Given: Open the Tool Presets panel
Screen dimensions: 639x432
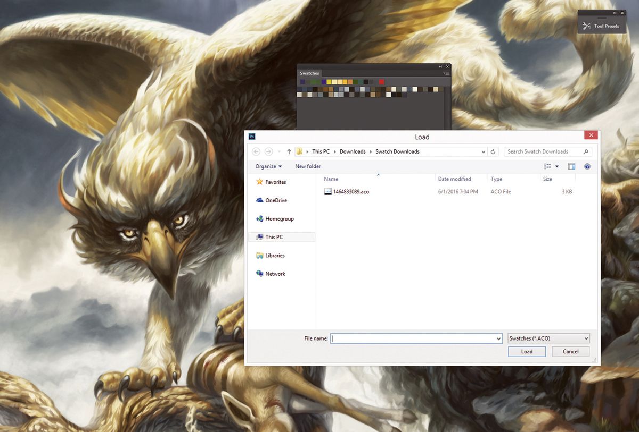Looking at the screenshot, I should pos(602,26).
